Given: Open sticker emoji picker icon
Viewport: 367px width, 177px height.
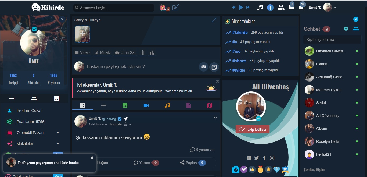Looking at the screenshot, I should pos(214,67).
